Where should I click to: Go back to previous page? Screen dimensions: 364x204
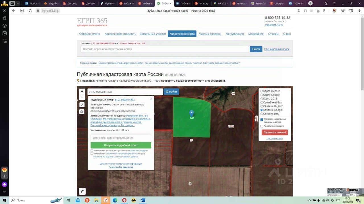click(14, 11)
